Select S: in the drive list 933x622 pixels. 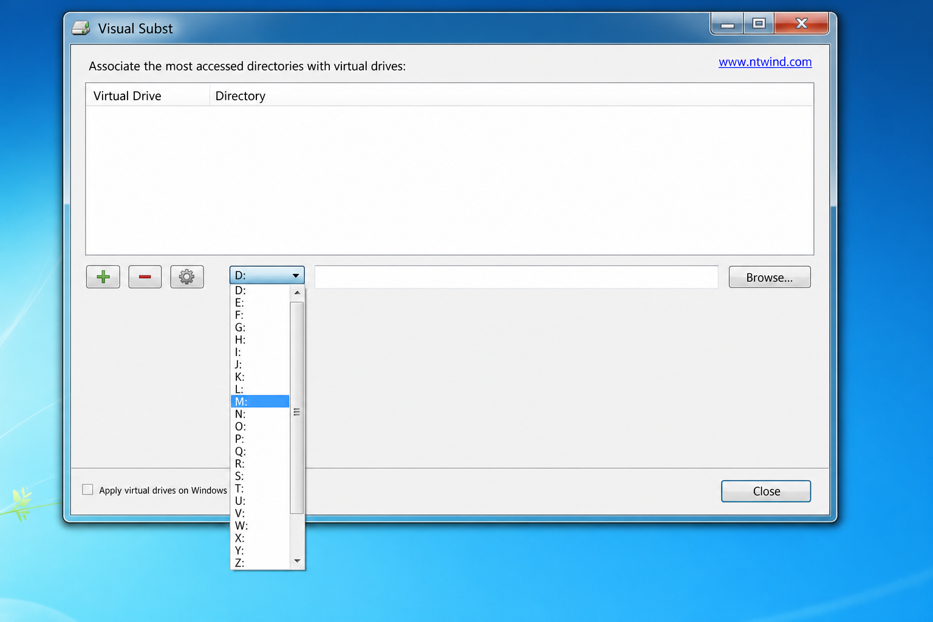pyautogui.click(x=260, y=476)
